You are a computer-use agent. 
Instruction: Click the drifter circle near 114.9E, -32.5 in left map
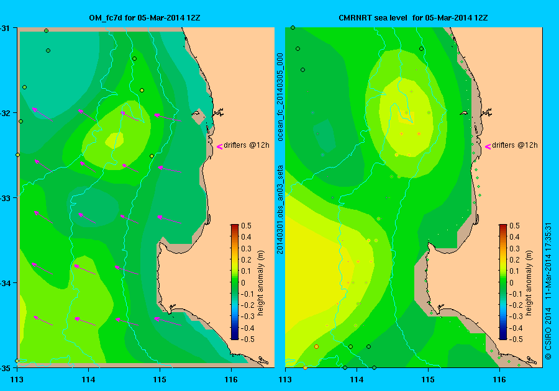[152, 156]
